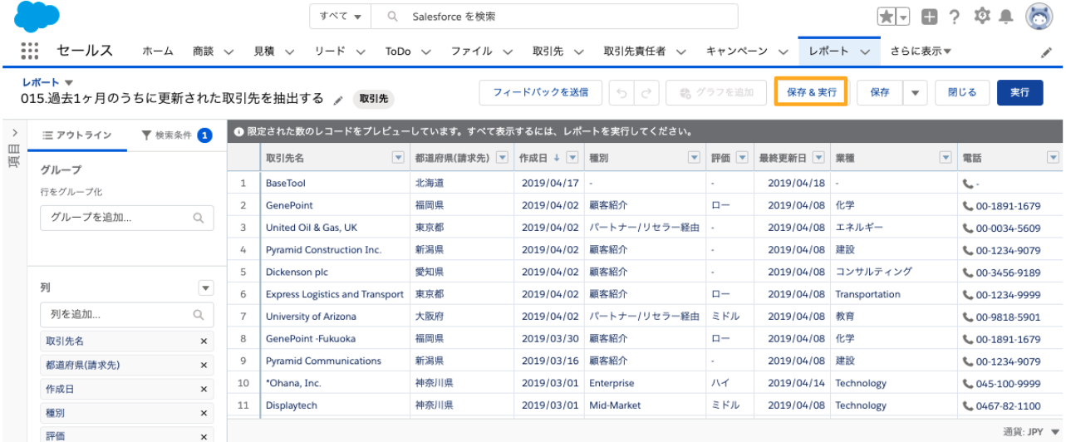Go to the キャンペーン tab
This screenshot has height=442, width=1066.
pos(737,52)
